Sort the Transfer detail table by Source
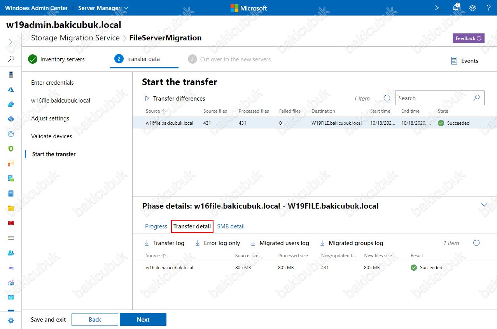The width and height of the screenshot is (497, 329). [156, 256]
